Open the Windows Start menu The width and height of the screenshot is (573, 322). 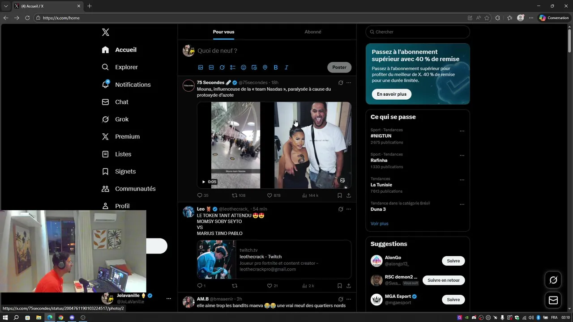5,318
